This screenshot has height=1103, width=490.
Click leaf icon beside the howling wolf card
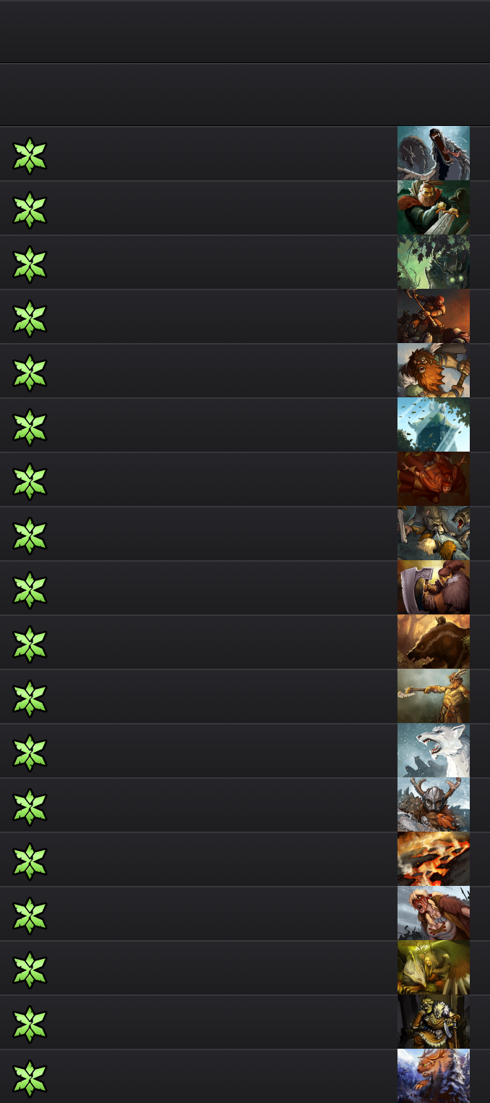[x=30, y=156]
